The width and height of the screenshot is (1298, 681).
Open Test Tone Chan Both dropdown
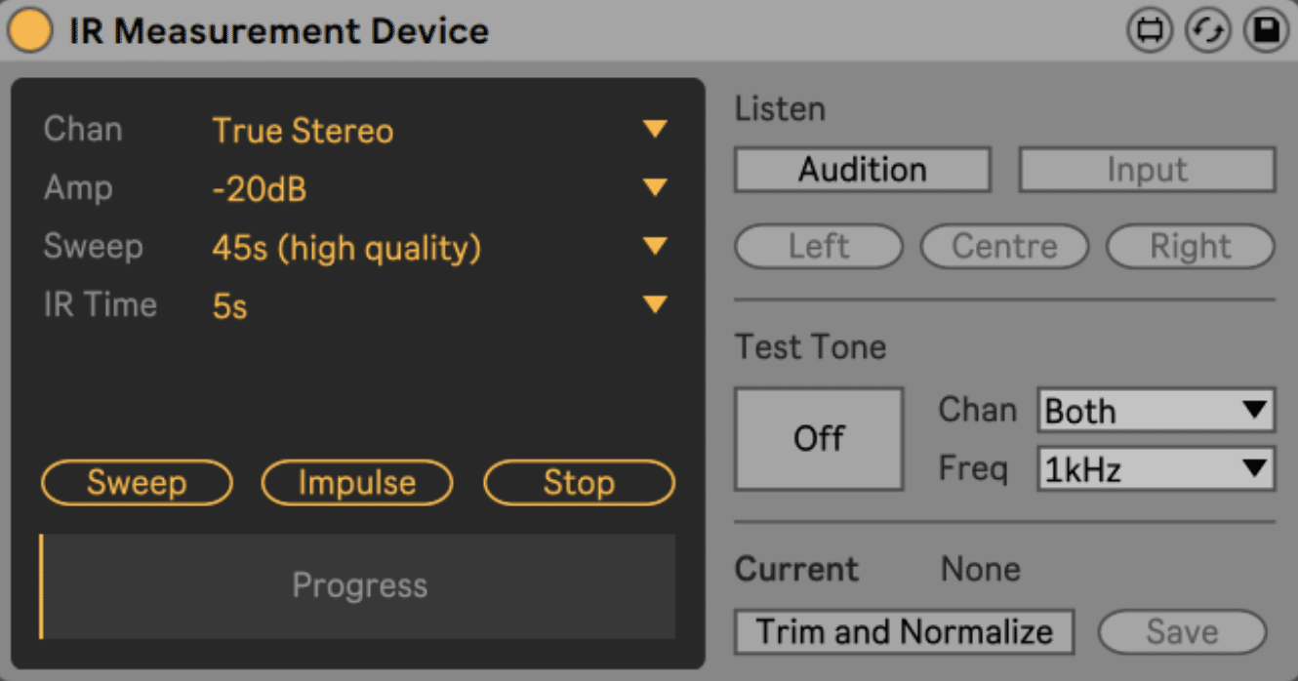tap(1156, 411)
